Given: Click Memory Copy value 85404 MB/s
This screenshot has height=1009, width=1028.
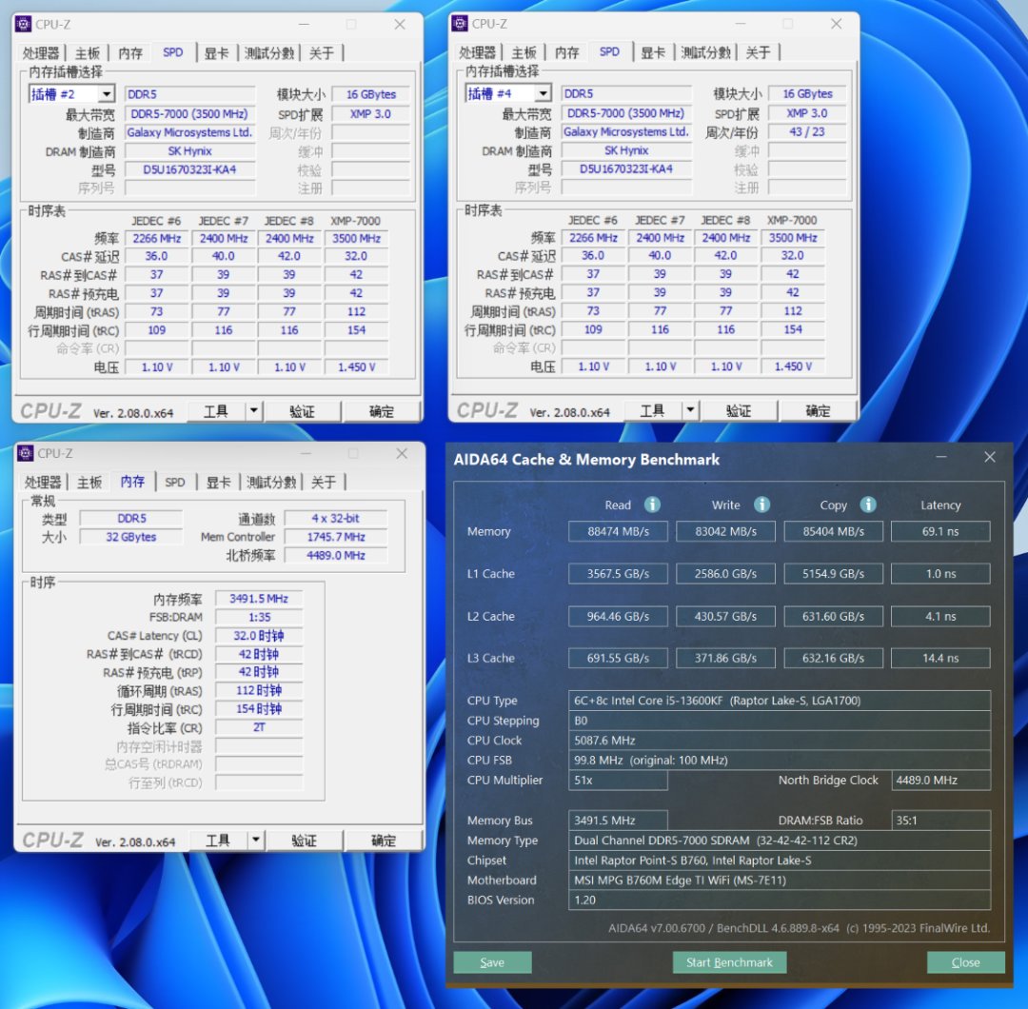Looking at the screenshot, I should point(833,531).
